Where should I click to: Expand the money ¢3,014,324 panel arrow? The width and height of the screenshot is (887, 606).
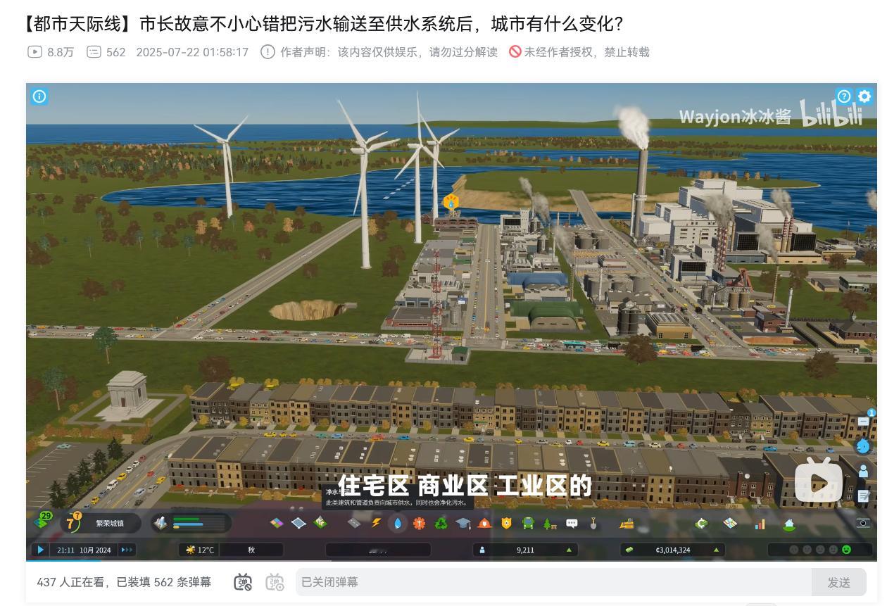click(716, 550)
